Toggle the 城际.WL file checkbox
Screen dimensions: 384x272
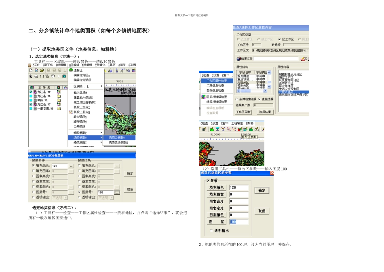31,100
